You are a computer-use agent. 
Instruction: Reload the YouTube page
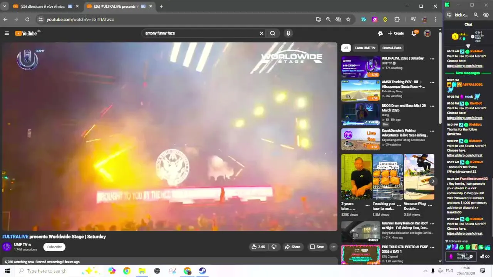(x=27, y=19)
